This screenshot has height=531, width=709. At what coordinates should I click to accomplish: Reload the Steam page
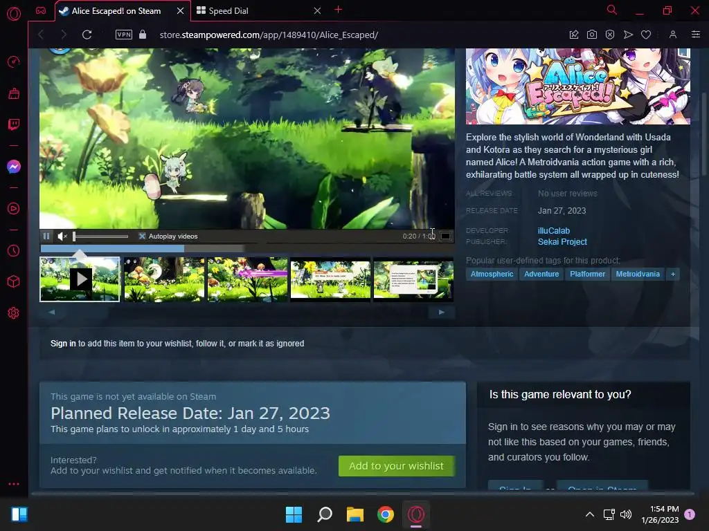pyautogui.click(x=87, y=35)
